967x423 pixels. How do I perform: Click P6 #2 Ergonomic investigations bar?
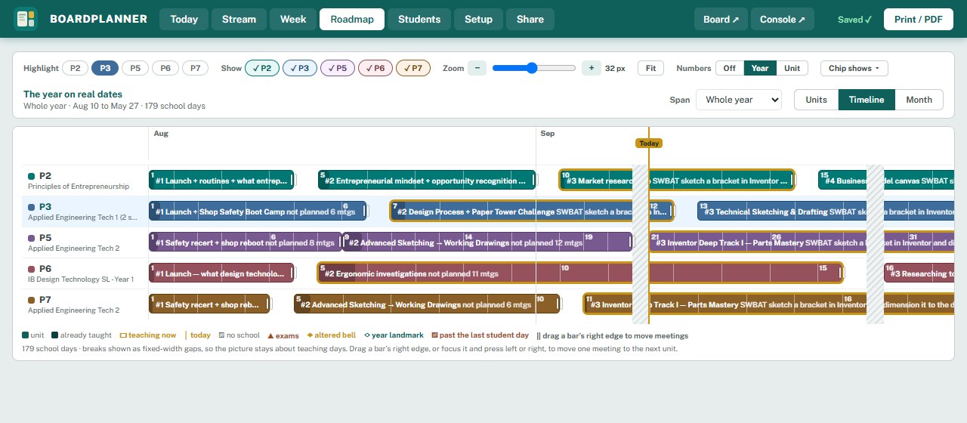(580, 273)
